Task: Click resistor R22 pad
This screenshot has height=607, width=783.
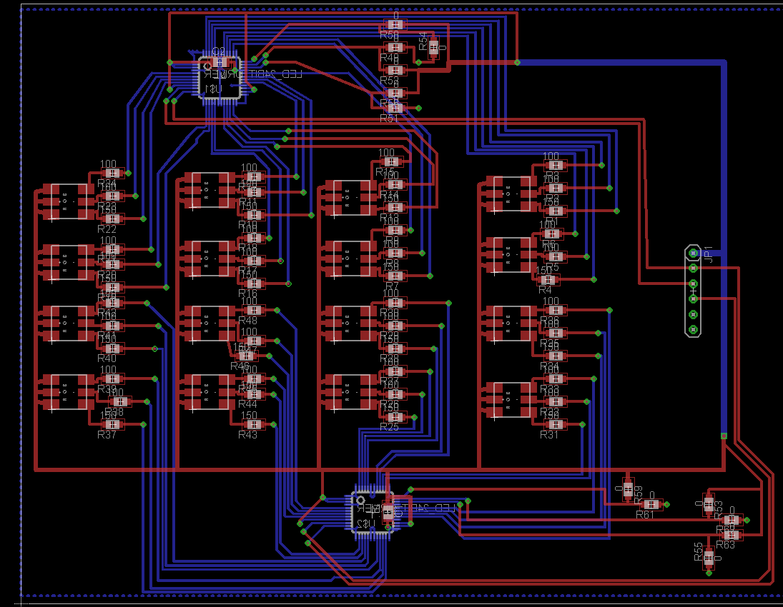Action: coord(111,219)
